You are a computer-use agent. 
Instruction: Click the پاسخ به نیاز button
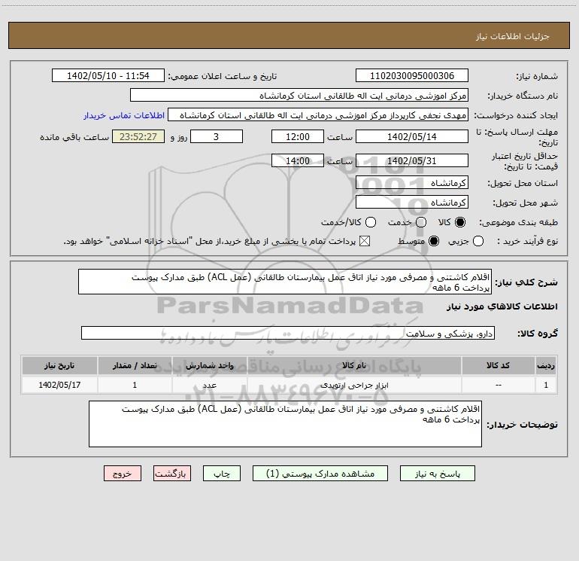(x=437, y=474)
